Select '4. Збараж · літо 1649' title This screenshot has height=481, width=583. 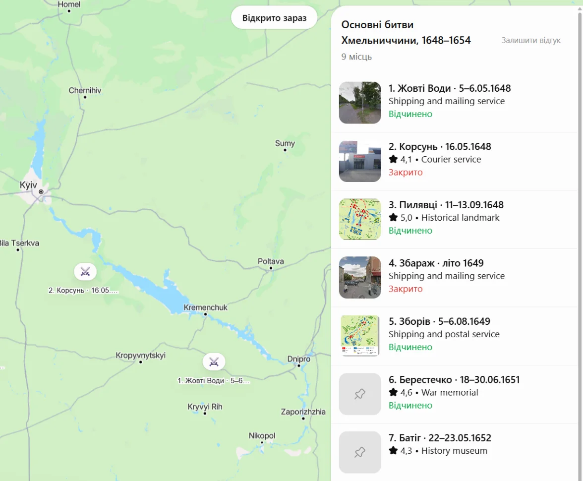(x=436, y=263)
